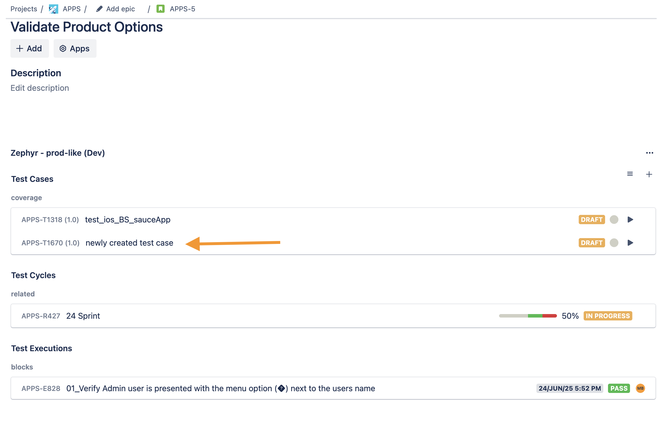Open the Apps button menu

point(75,48)
